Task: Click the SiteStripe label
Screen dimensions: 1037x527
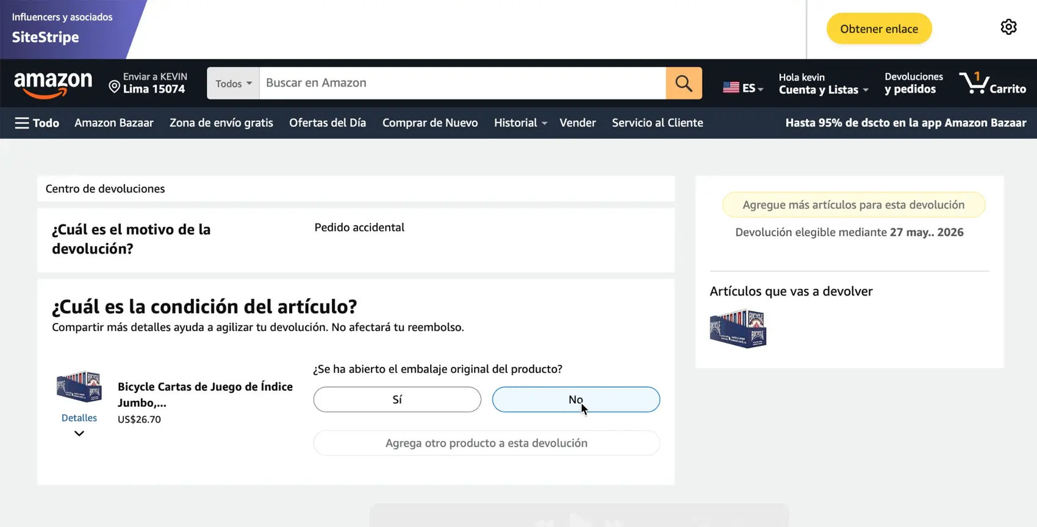Action: (x=45, y=37)
